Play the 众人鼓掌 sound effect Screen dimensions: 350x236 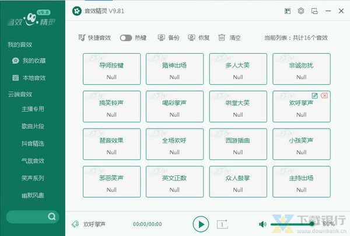pos(238,182)
